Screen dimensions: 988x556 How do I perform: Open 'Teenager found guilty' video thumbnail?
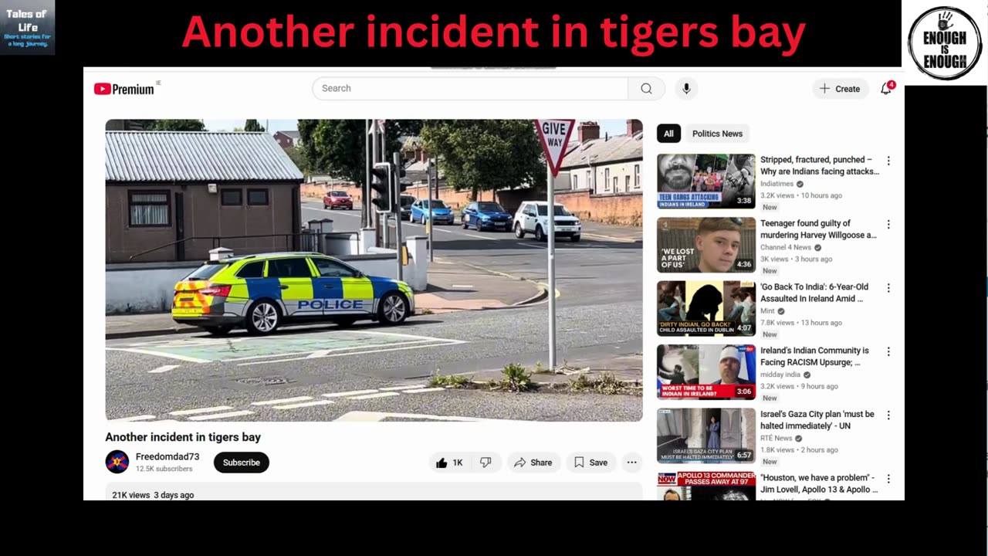(706, 245)
